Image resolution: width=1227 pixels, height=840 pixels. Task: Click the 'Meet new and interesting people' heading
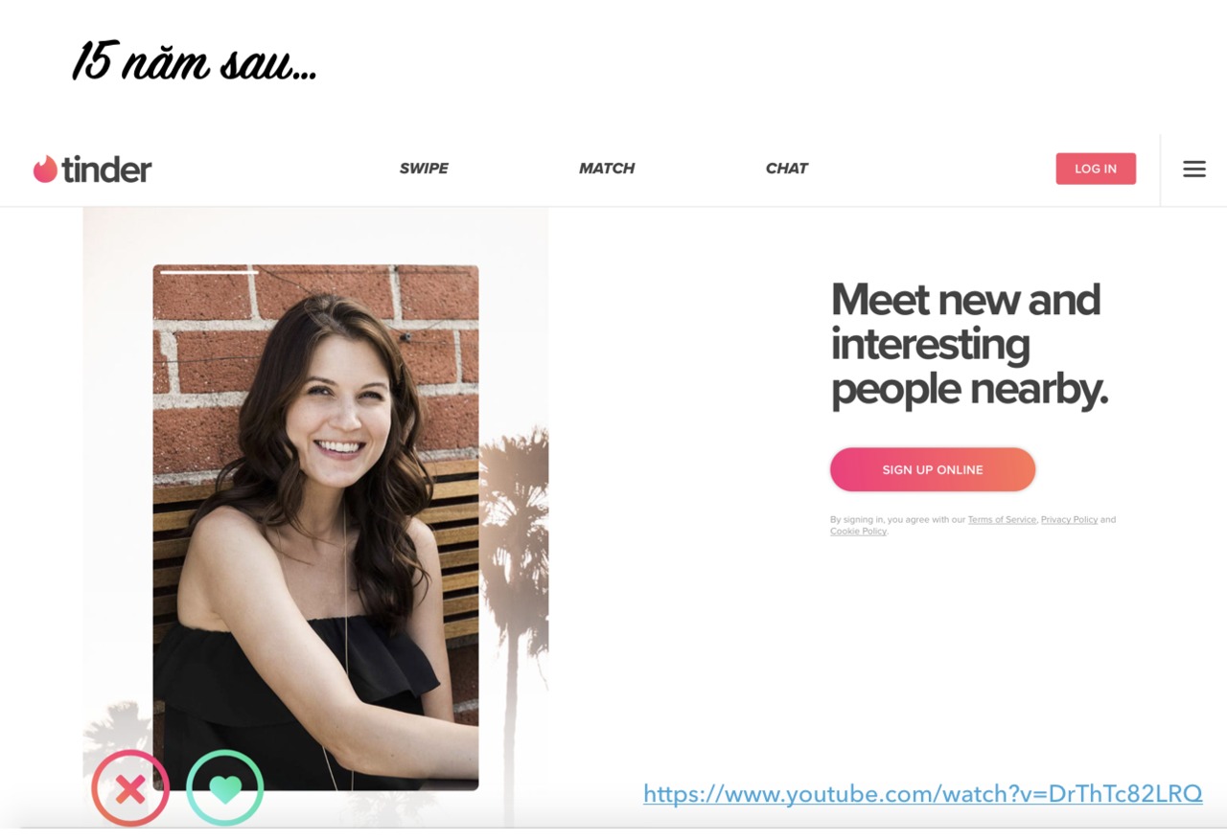[969, 345]
